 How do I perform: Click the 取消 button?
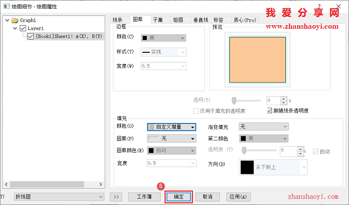(x=207, y=197)
